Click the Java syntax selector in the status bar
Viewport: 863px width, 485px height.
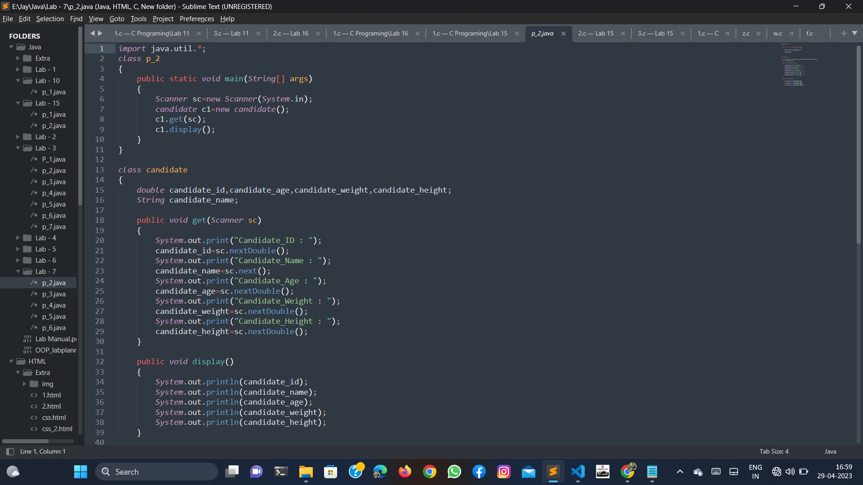click(830, 451)
